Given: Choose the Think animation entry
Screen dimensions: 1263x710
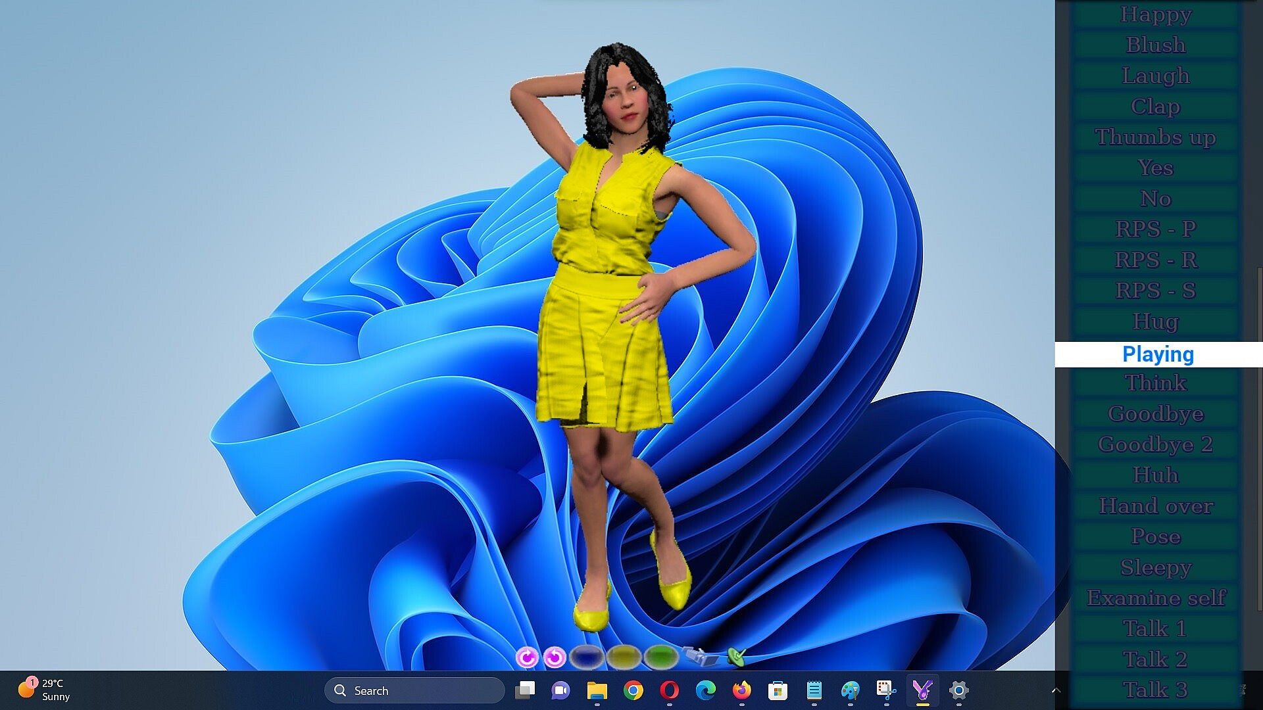Looking at the screenshot, I should (1156, 383).
